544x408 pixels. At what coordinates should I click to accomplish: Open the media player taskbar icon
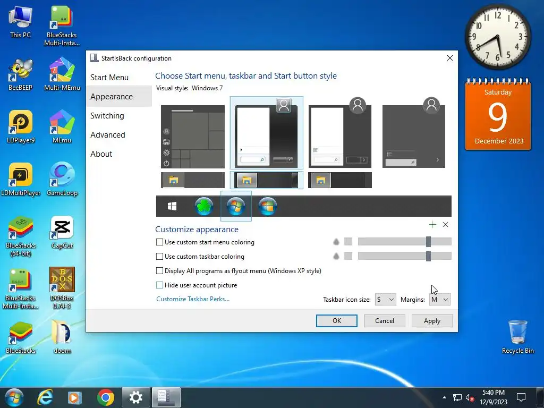coord(74,397)
